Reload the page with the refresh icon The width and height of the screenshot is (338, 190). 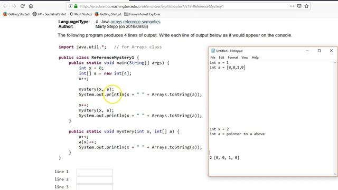22,6
